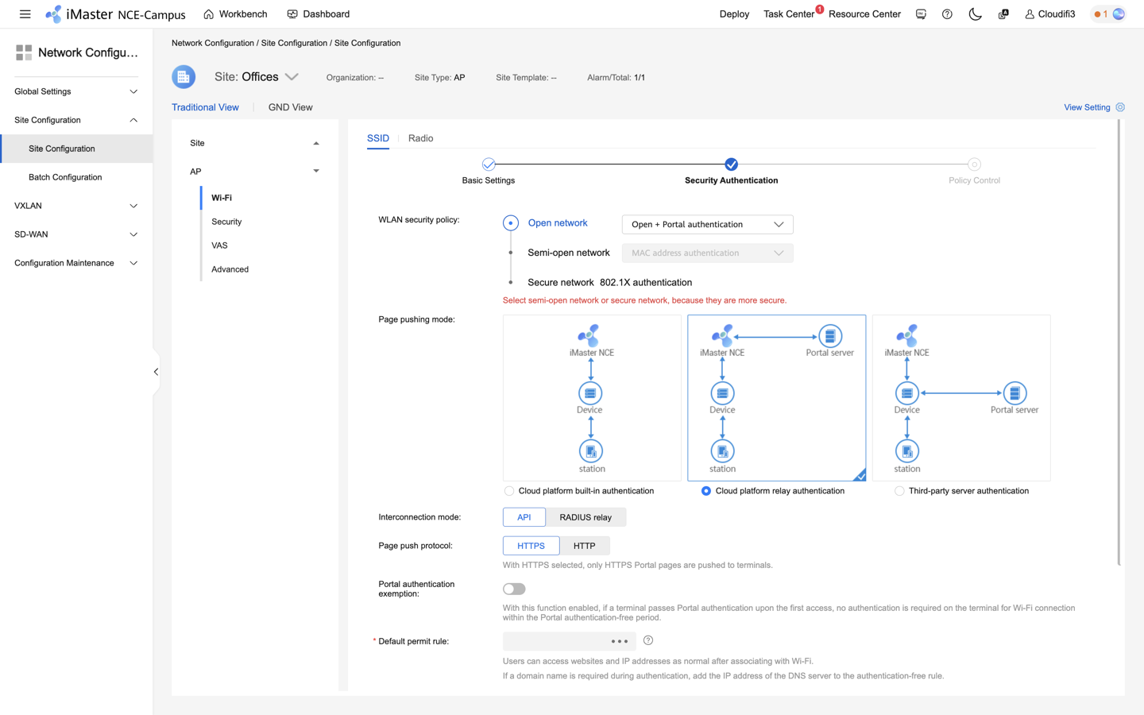The image size is (1144, 715).
Task: Click the remote terminal icon in top bar
Action: tap(920, 14)
